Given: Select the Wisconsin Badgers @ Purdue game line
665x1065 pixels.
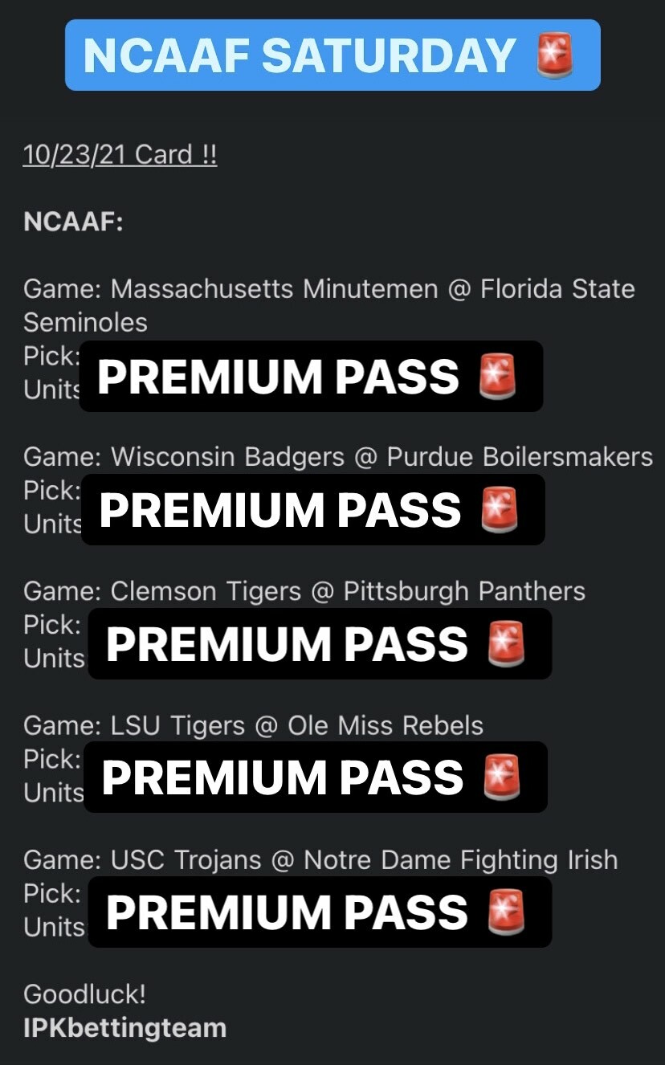Looking at the screenshot, I should tap(337, 457).
